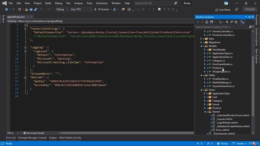This screenshot has width=260, height=146.
Task: Click the editor horizontal scrollbar
Action: point(128,133)
